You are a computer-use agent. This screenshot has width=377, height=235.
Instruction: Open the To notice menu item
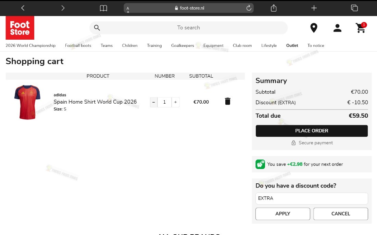tap(316, 45)
